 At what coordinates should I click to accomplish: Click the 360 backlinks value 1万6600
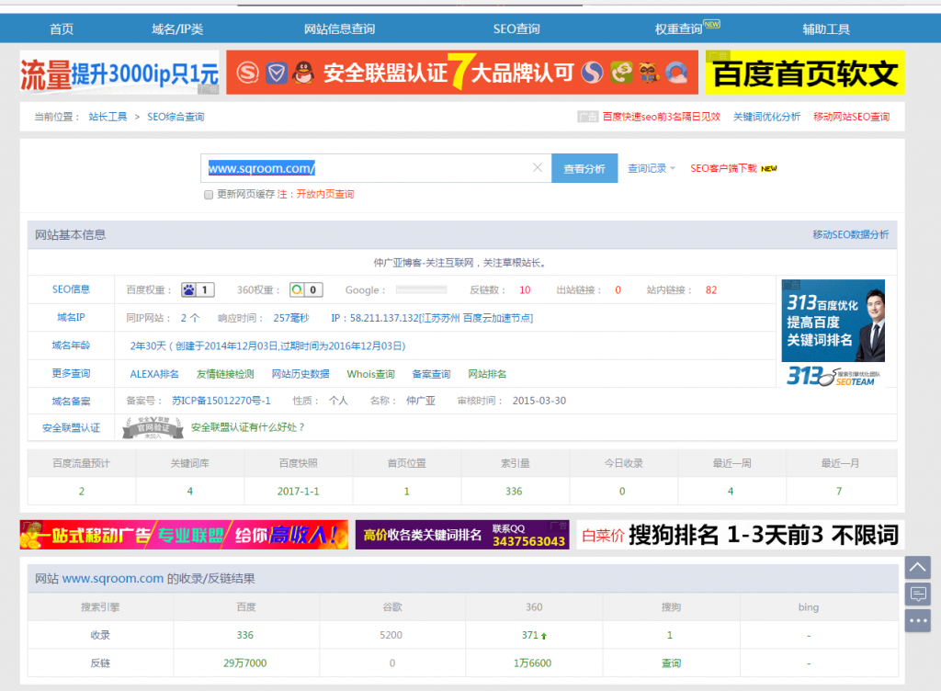[532, 663]
